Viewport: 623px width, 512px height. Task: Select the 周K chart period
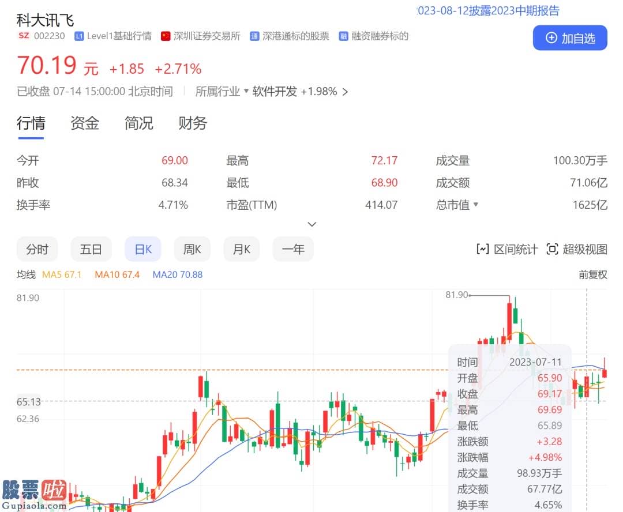pyautogui.click(x=192, y=250)
